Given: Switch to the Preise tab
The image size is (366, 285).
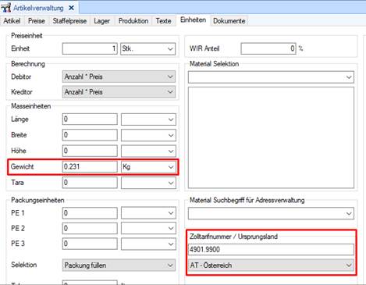Looking at the screenshot, I should (x=37, y=21).
